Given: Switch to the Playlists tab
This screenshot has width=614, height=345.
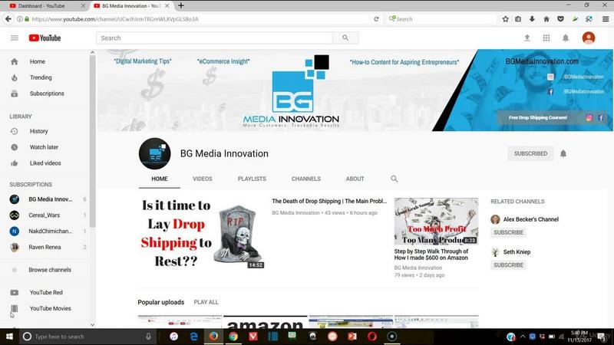Looking at the screenshot, I should tap(252, 179).
